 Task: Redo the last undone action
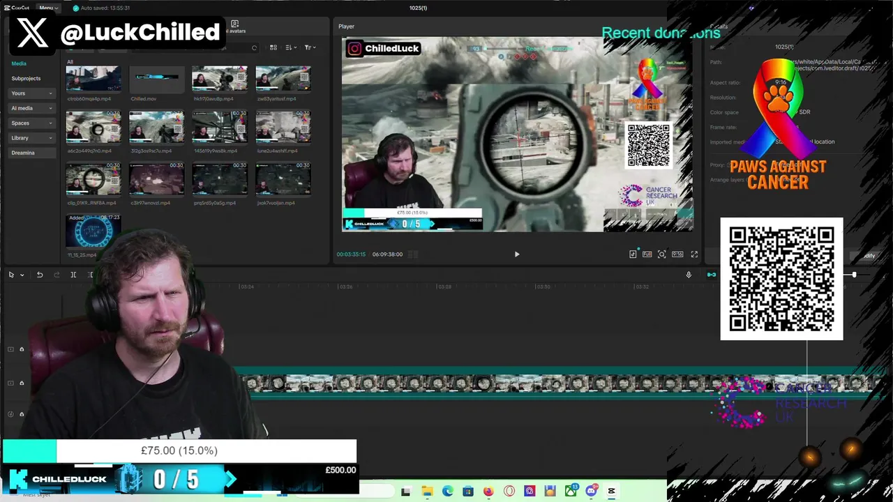click(x=57, y=275)
